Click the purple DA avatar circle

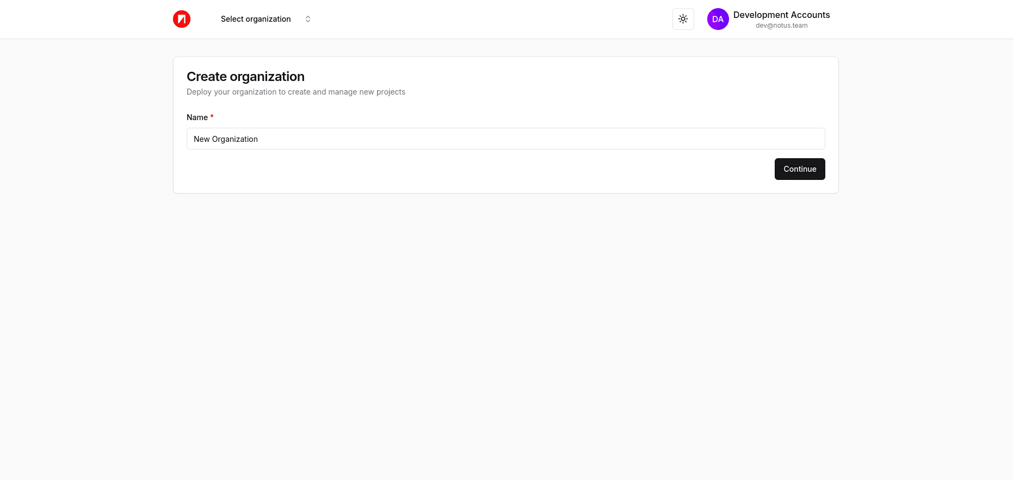(718, 19)
